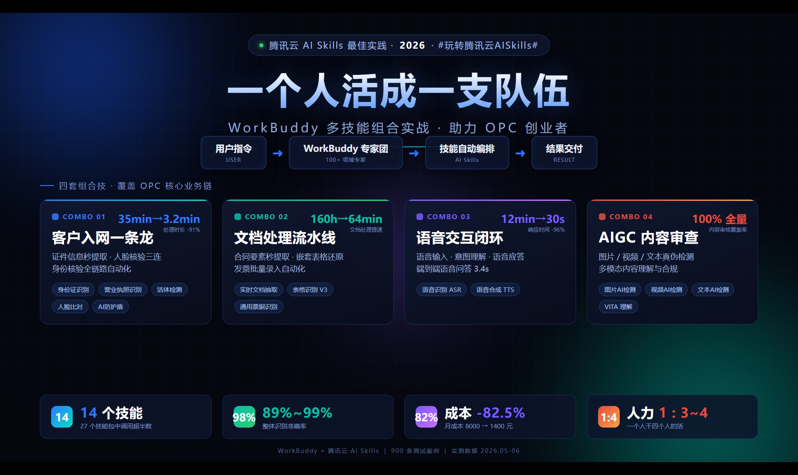Click the headline 一个人活成一支队伍
This screenshot has height=475, width=798.
(x=398, y=91)
